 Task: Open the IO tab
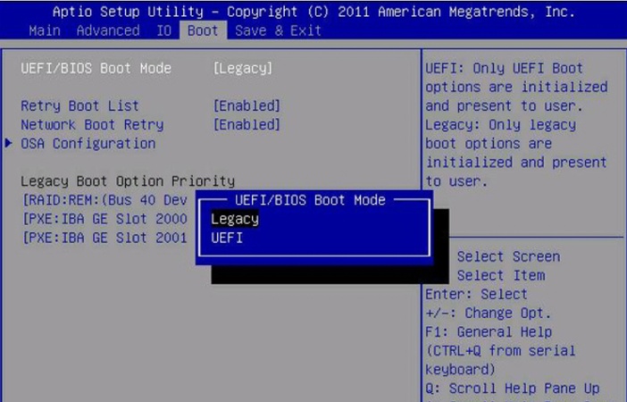163,30
